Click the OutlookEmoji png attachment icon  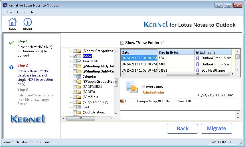pos(122,101)
